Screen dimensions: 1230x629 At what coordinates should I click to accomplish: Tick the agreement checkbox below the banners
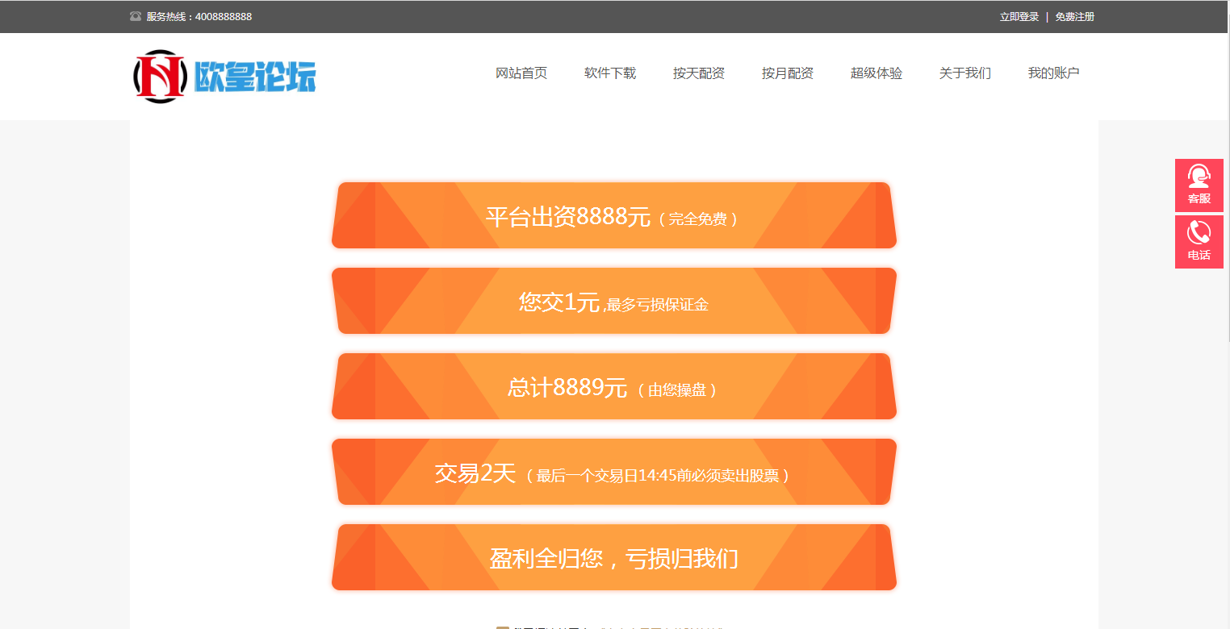pyautogui.click(x=501, y=627)
